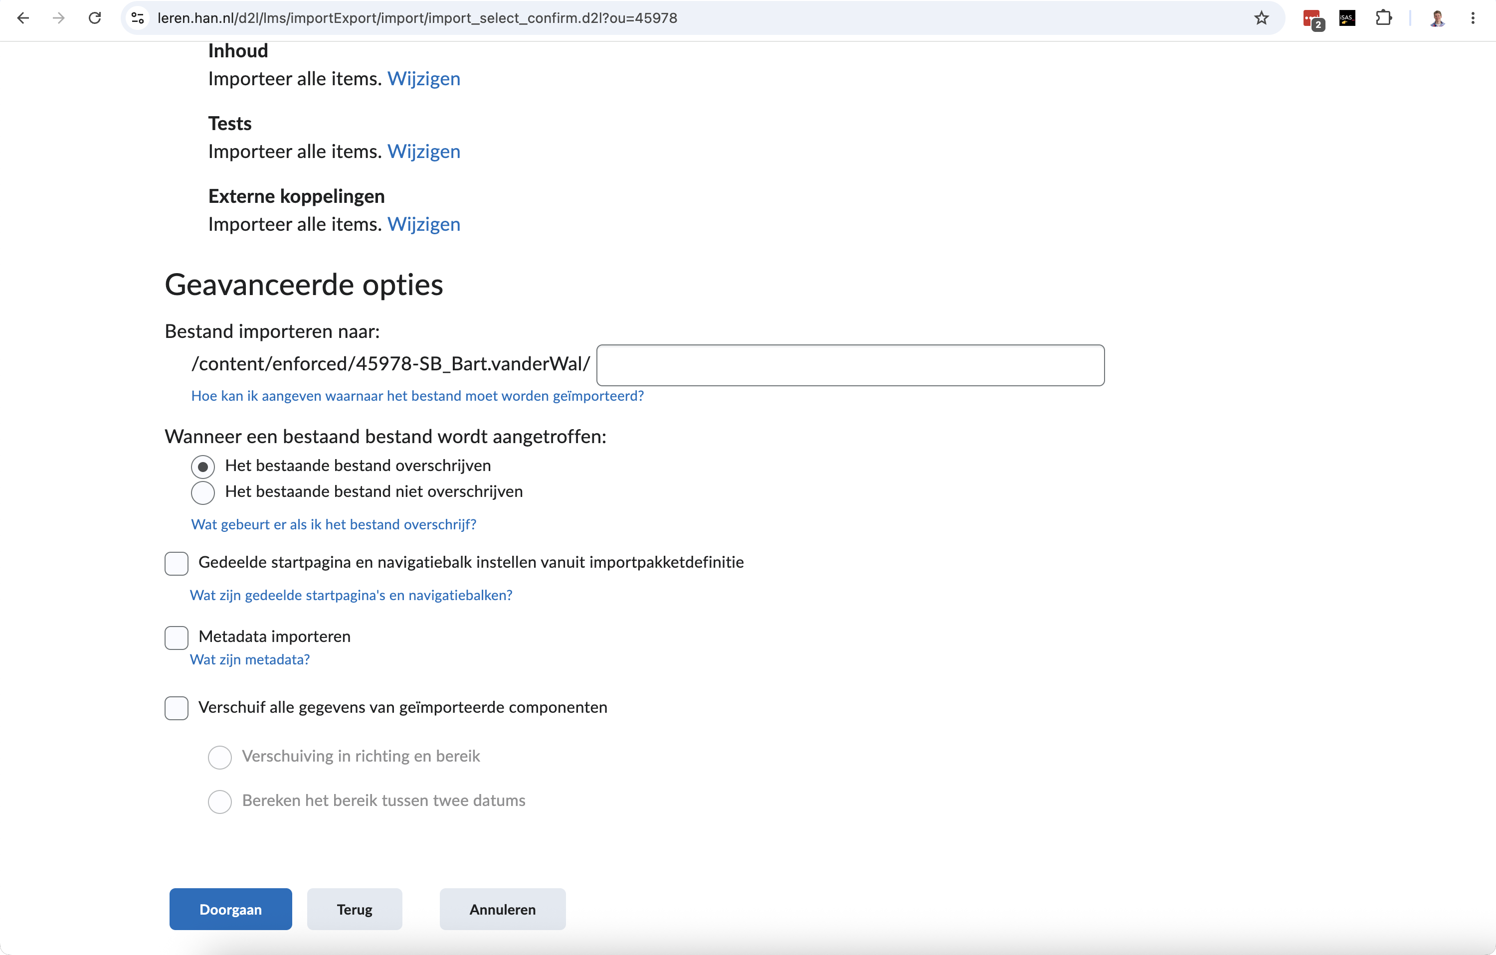
Task: Open the iSAS extension icon
Action: tap(1347, 18)
